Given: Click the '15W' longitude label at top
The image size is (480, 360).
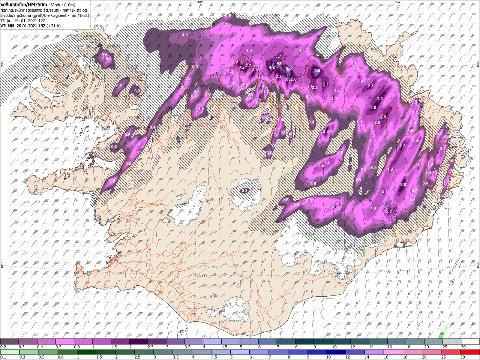Looking at the screenshot, I should [x=397, y=2].
